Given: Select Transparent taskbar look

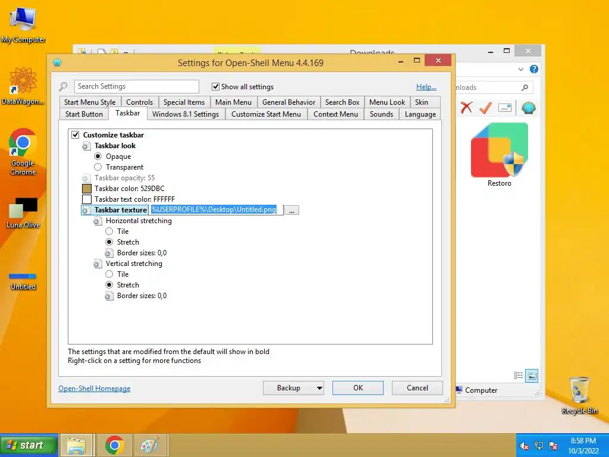Looking at the screenshot, I should (x=98, y=167).
